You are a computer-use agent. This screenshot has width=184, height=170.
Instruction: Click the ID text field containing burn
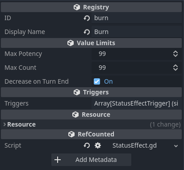click(x=137, y=18)
